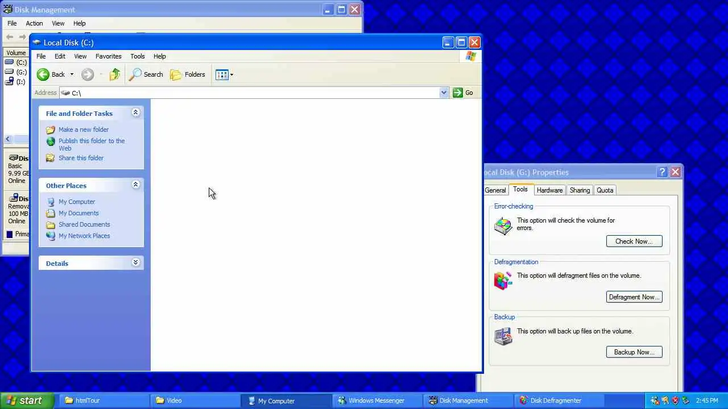The width and height of the screenshot is (728, 409).
Task: Switch to the Sharing tab
Action: [x=580, y=190]
